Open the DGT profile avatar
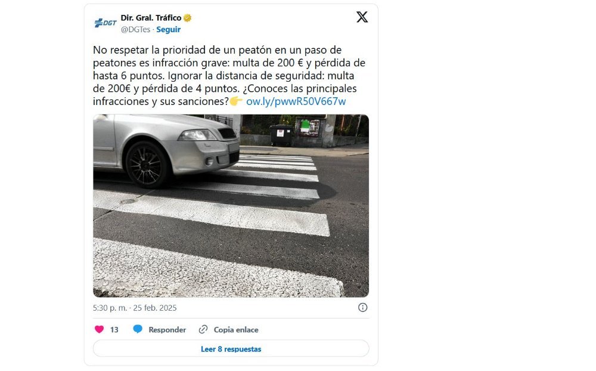596x371 pixels. point(105,23)
